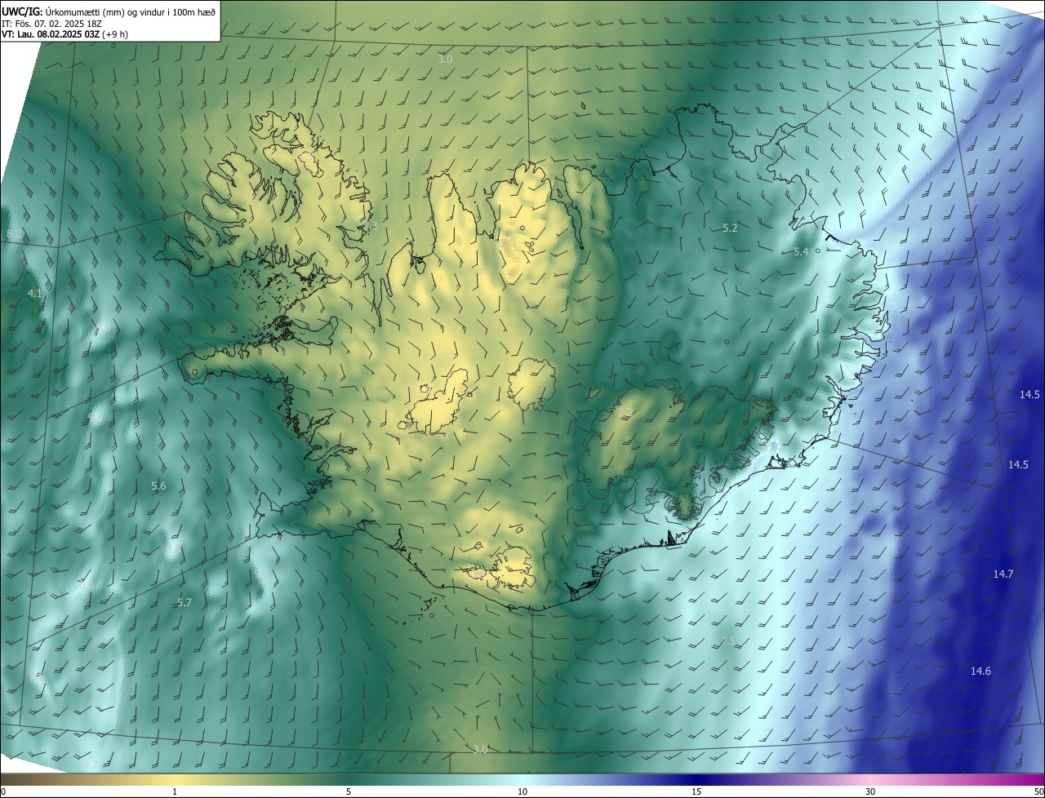Viewport: 1045px width, 798px height.
Task: Click the 0 tick on the color scale
Action: point(3,791)
